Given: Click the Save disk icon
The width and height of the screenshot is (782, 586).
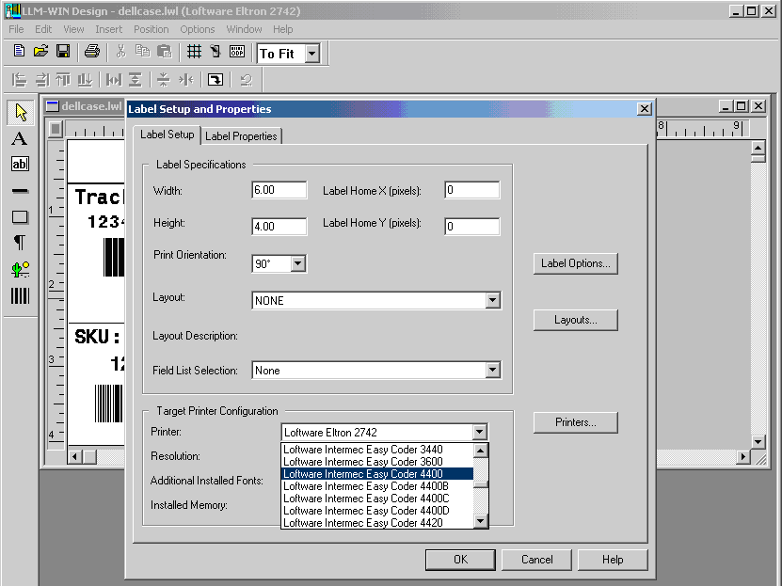Looking at the screenshot, I should (63, 52).
